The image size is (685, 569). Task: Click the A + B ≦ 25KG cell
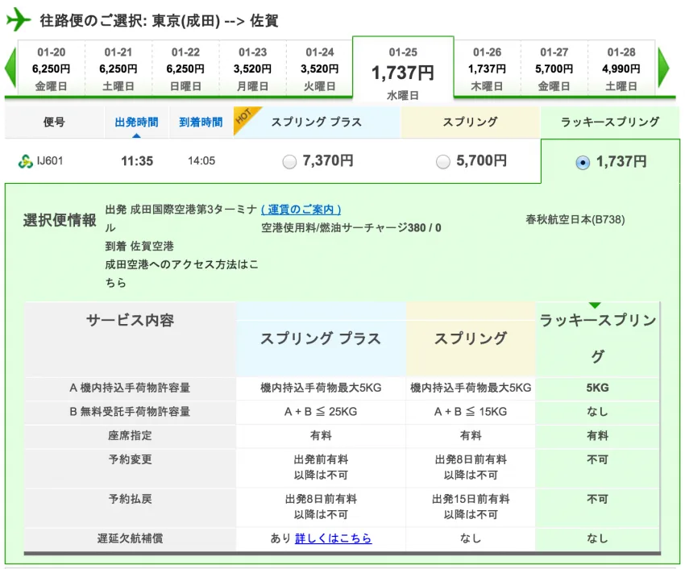click(x=321, y=412)
